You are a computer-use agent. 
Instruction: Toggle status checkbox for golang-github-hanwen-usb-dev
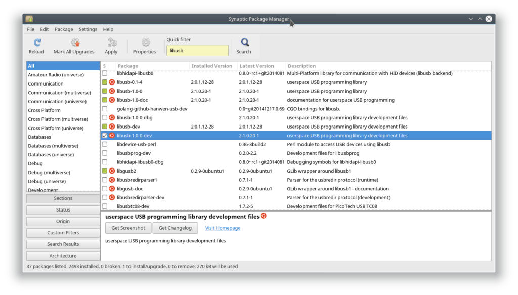[105, 109]
